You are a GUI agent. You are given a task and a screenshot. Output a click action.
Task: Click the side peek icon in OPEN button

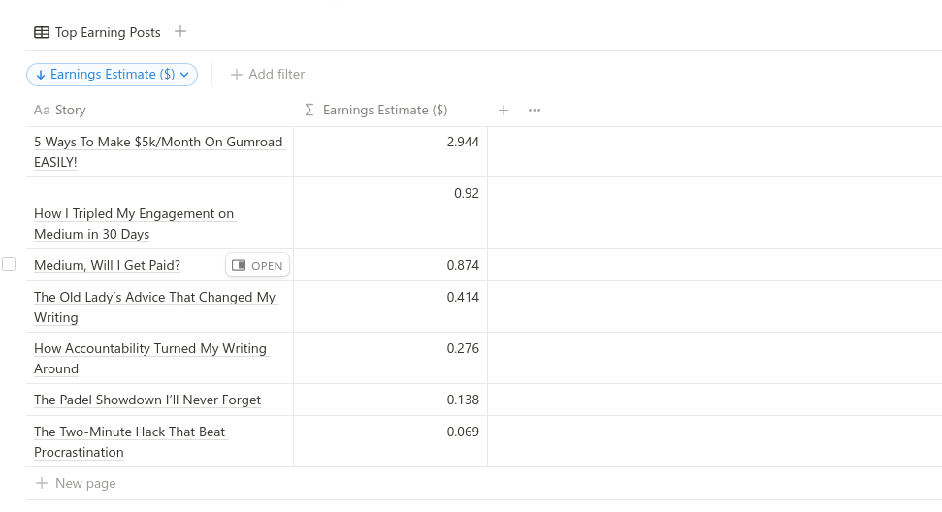tap(239, 266)
